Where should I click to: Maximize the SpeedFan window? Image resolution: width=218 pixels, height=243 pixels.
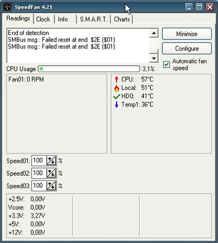point(199,7)
